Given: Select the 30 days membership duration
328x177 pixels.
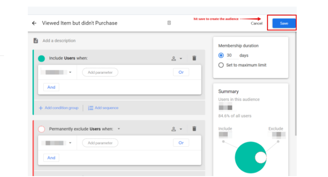Looking at the screenshot, I should pos(221,55).
